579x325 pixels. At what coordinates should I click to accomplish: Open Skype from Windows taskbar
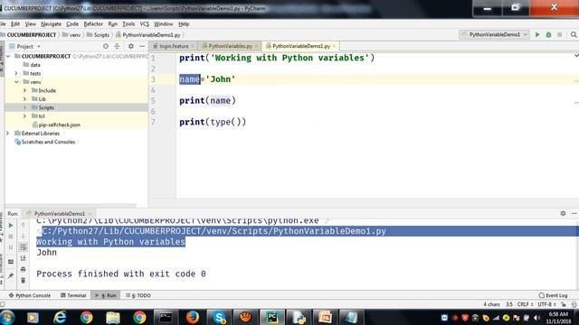tap(219, 317)
